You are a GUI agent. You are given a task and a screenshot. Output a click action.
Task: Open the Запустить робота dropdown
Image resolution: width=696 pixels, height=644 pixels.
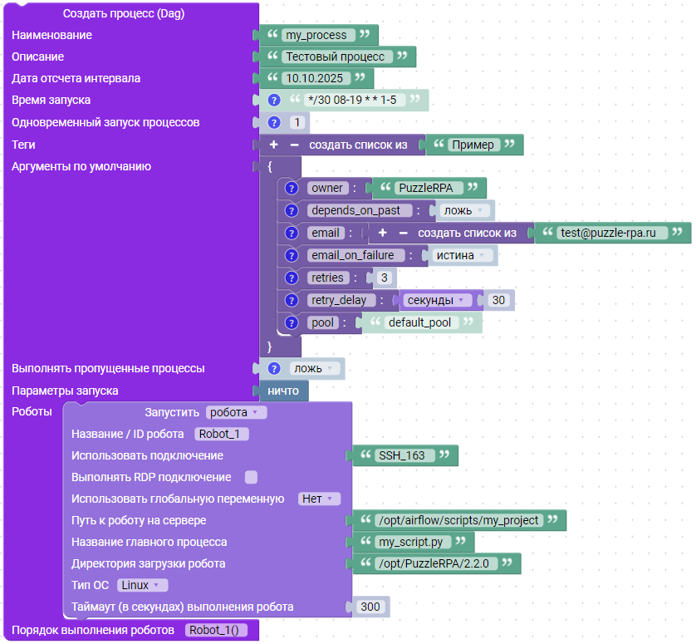click(236, 412)
